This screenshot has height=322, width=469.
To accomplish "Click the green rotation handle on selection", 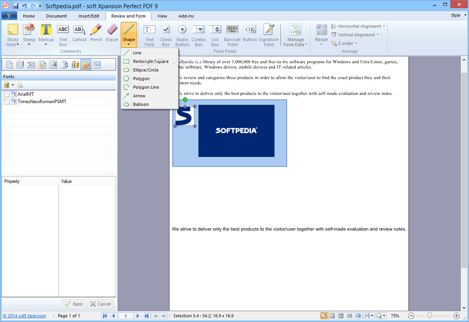I will point(185,100).
